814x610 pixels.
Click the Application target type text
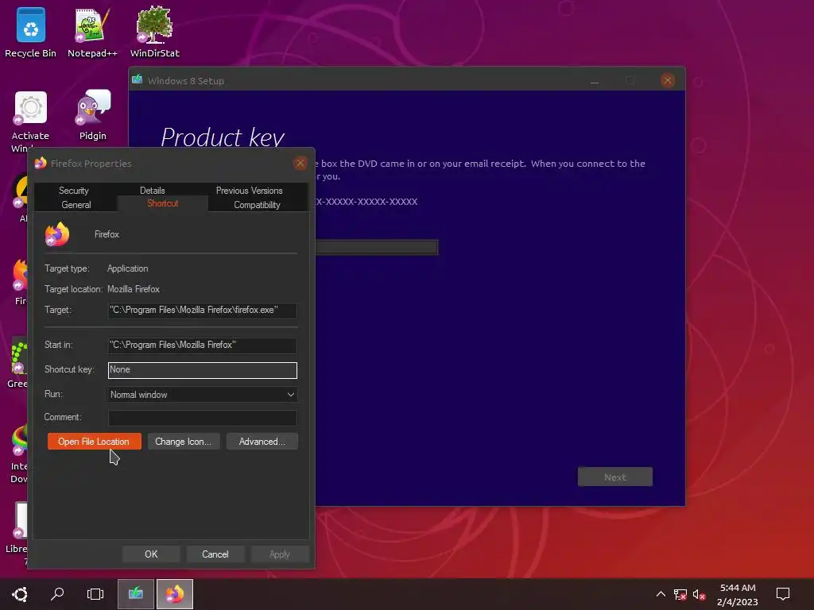(128, 268)
